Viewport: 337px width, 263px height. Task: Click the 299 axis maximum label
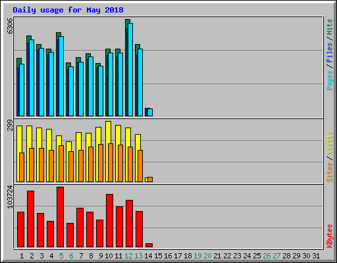coord(10,125)
